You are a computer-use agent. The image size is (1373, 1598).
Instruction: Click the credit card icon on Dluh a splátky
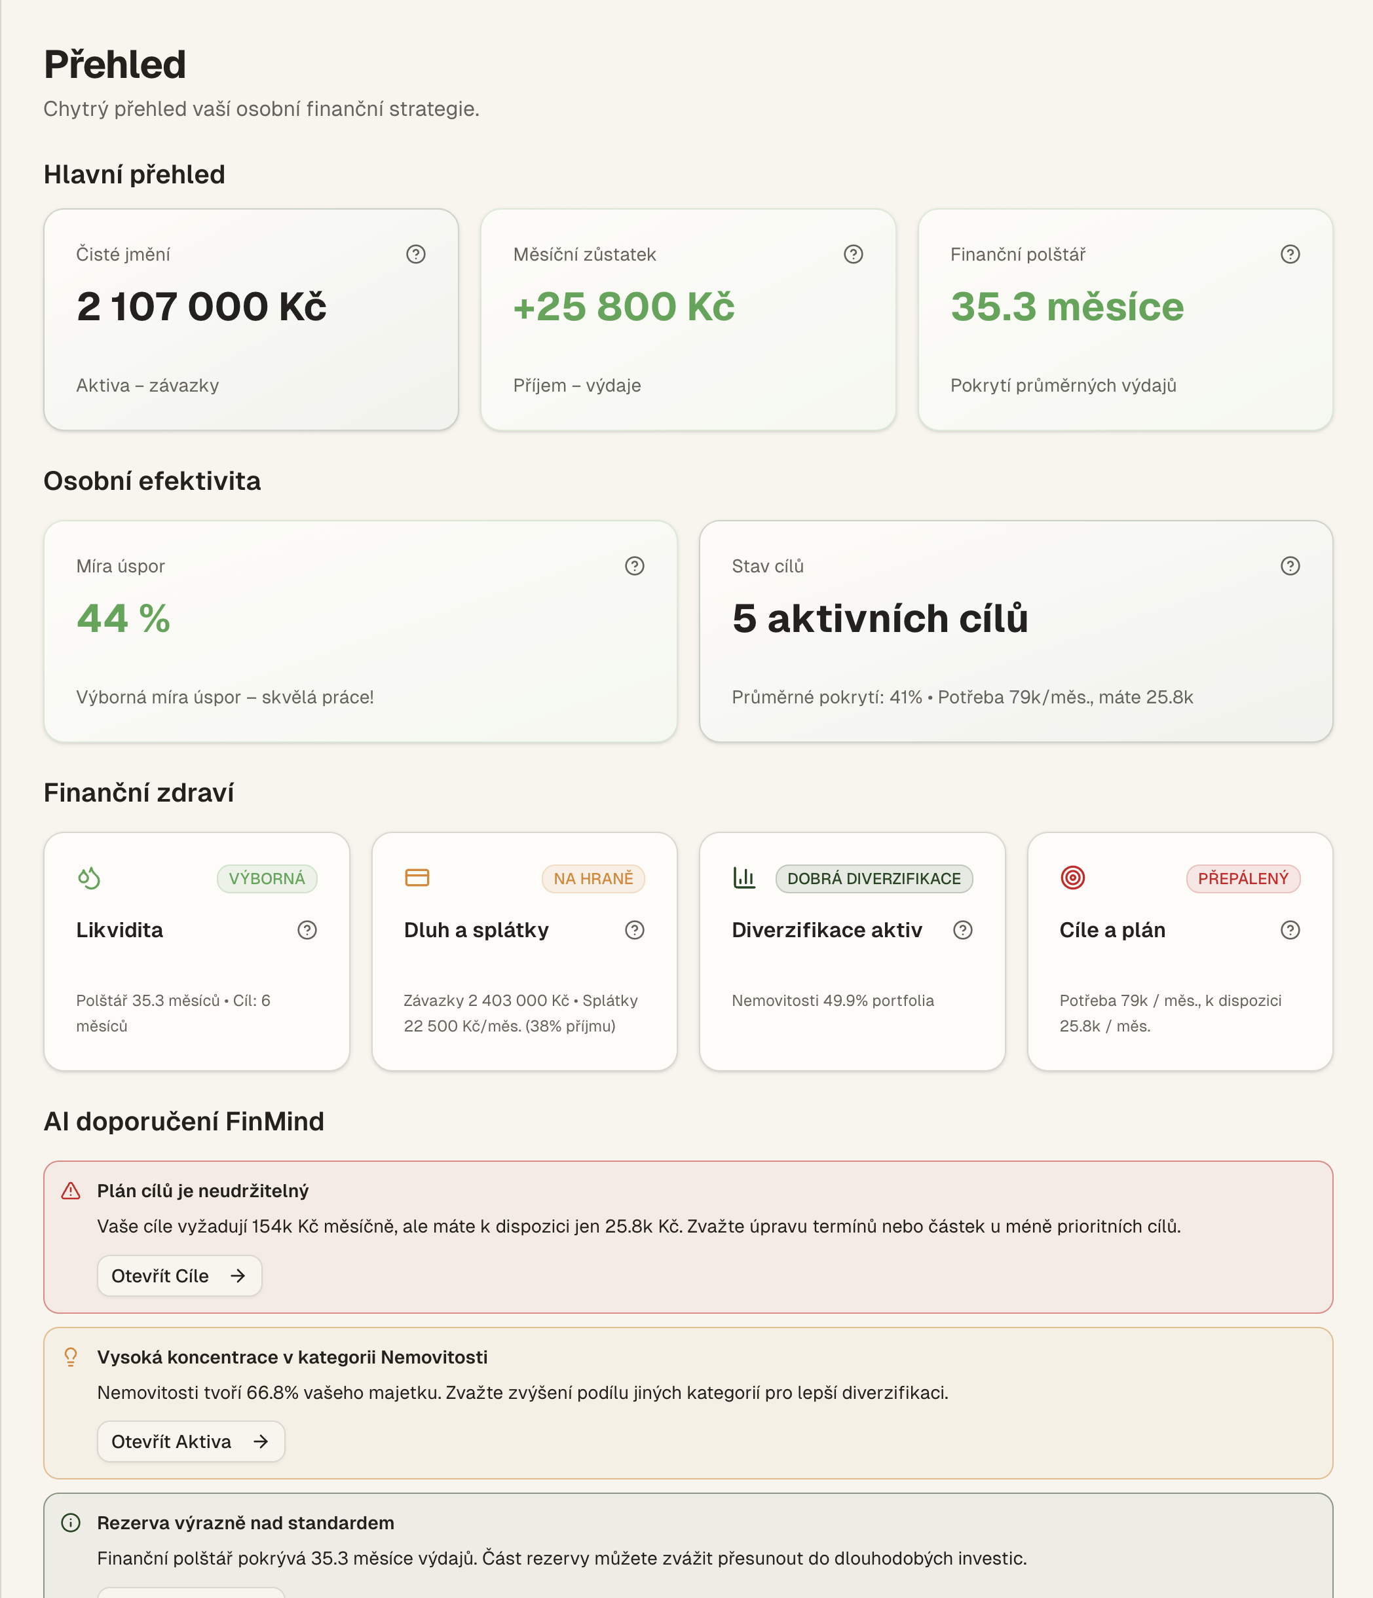(416, 878)
